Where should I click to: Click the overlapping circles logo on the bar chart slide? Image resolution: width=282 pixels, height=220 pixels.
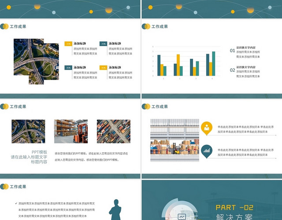(146, 26)
